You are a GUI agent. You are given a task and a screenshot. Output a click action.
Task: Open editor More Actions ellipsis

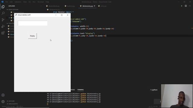point(190,6)
